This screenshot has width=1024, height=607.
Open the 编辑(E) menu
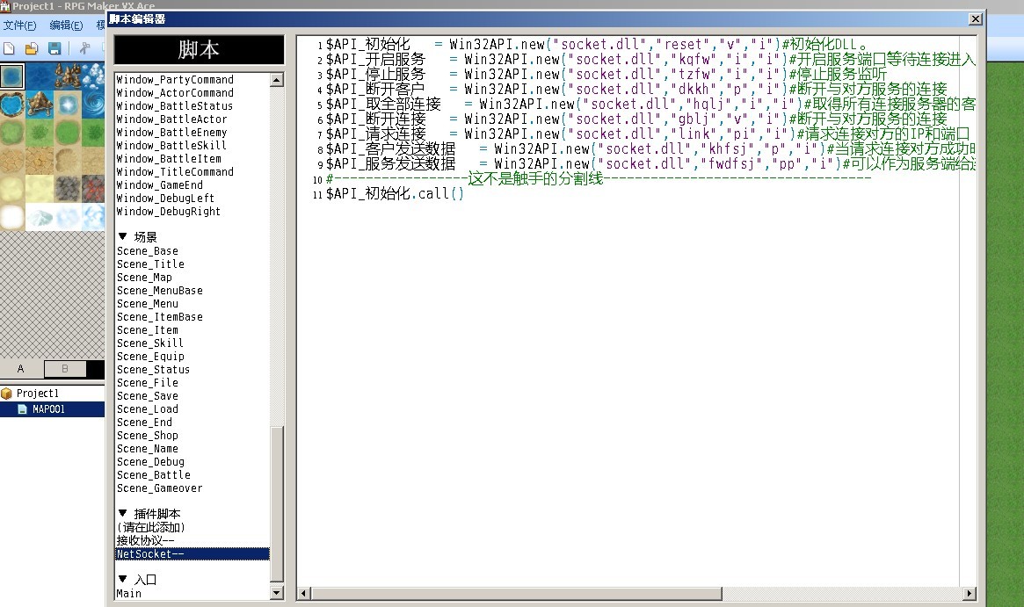66,25
